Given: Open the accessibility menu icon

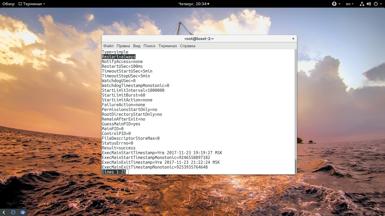Looking at the screenshot, I should [x=333, y=4].
